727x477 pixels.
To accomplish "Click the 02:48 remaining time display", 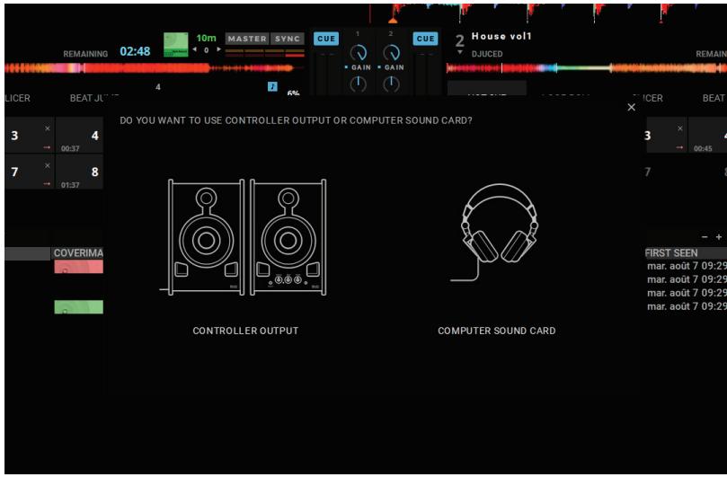I will (135, 51).
